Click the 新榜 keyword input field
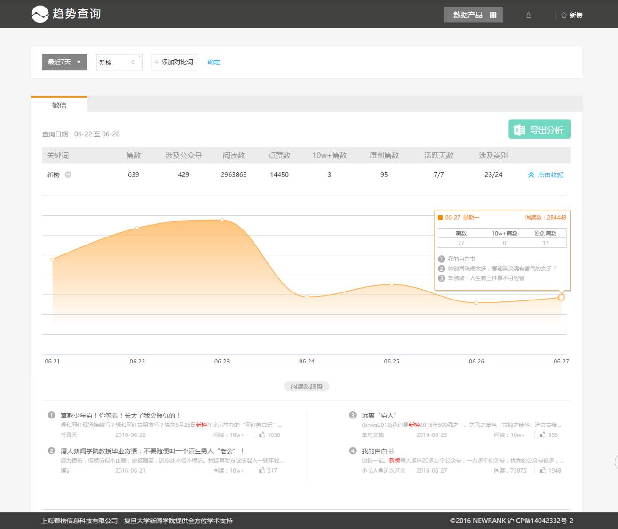Screen dimensions: 618x529 (x=113, y=63)
